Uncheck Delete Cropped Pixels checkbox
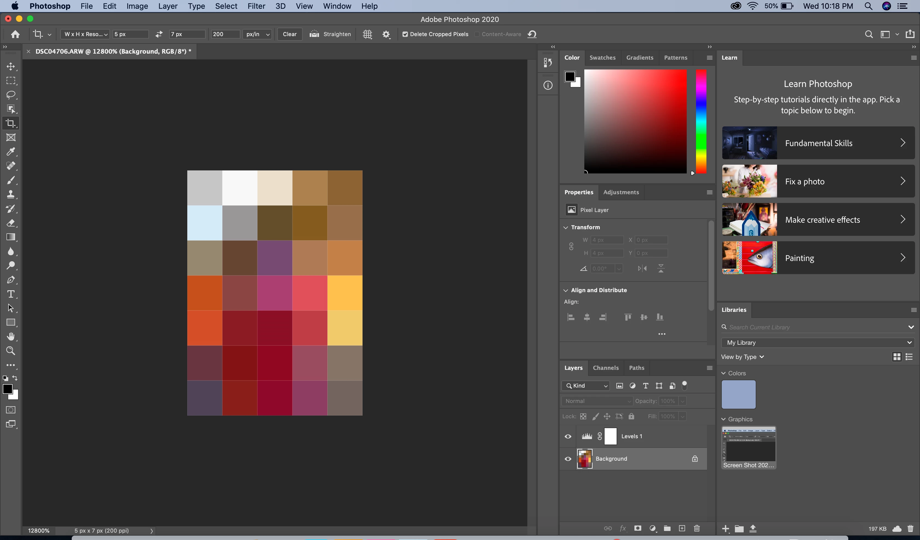The width and height of the screenshot is (920, 540). pyautogui.click(x=405, y=34)
